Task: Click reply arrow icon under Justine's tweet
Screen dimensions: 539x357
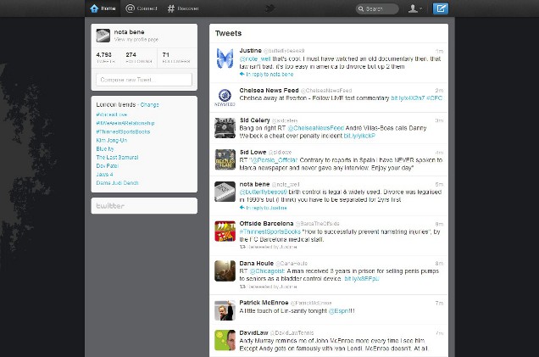Action: pyautogui.click(x=242, y=74)
